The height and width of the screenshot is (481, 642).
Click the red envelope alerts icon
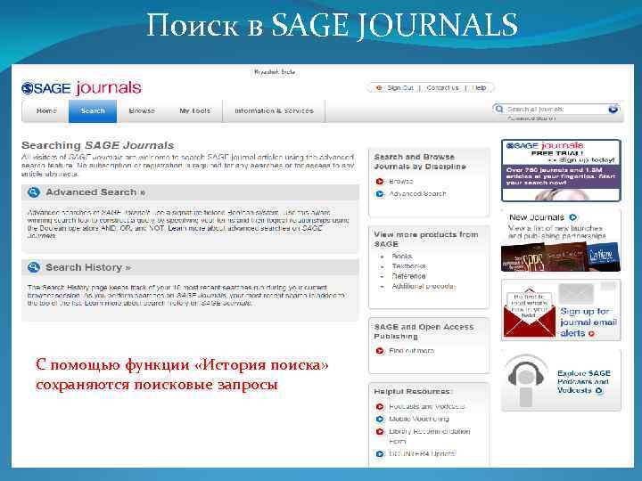click(x=529, y=314)
